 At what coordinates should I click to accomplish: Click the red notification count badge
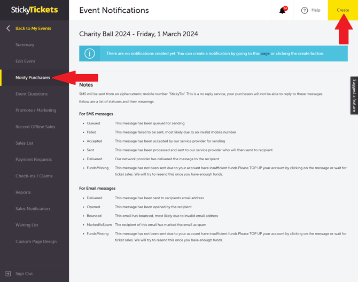pos(285,8)
